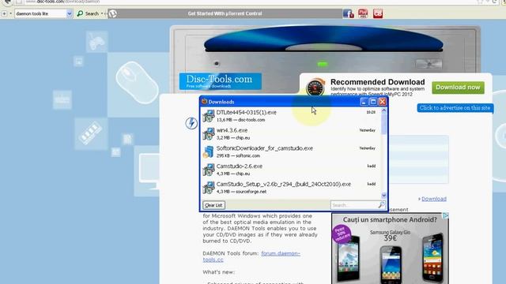Click the uTorrent logo icon in the toolbar
The width and height of the screenshot is (506, 284).
point(112,13)
